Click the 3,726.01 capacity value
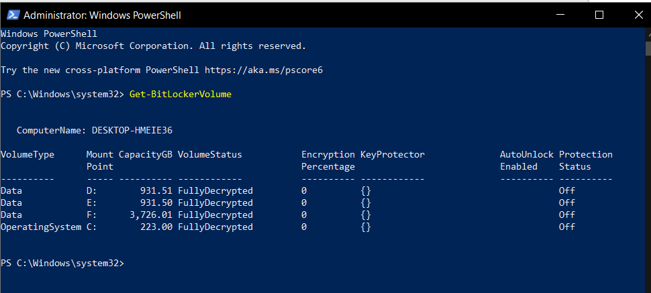Screen dimensions: 651x293 151,215
